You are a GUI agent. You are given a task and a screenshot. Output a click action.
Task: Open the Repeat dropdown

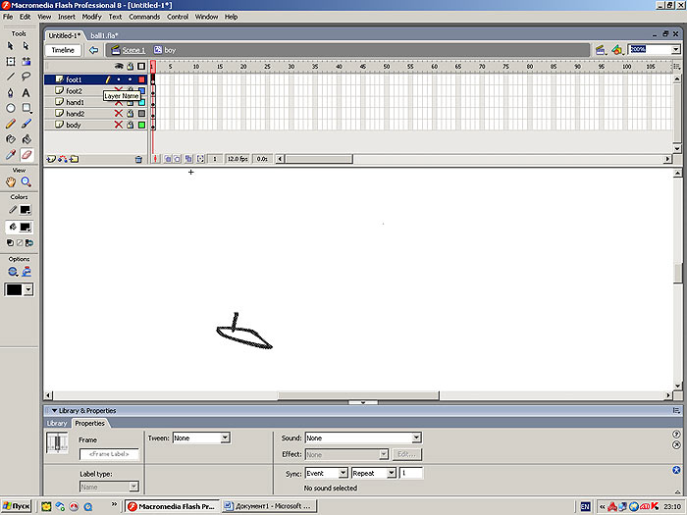(x=392, y=473)
